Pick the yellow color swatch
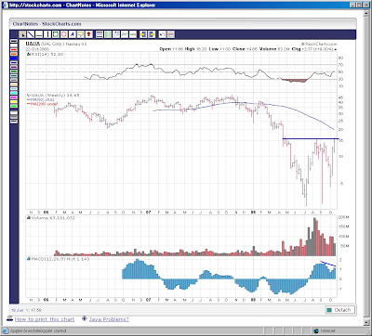372x336 pixels. coord(14,102)
